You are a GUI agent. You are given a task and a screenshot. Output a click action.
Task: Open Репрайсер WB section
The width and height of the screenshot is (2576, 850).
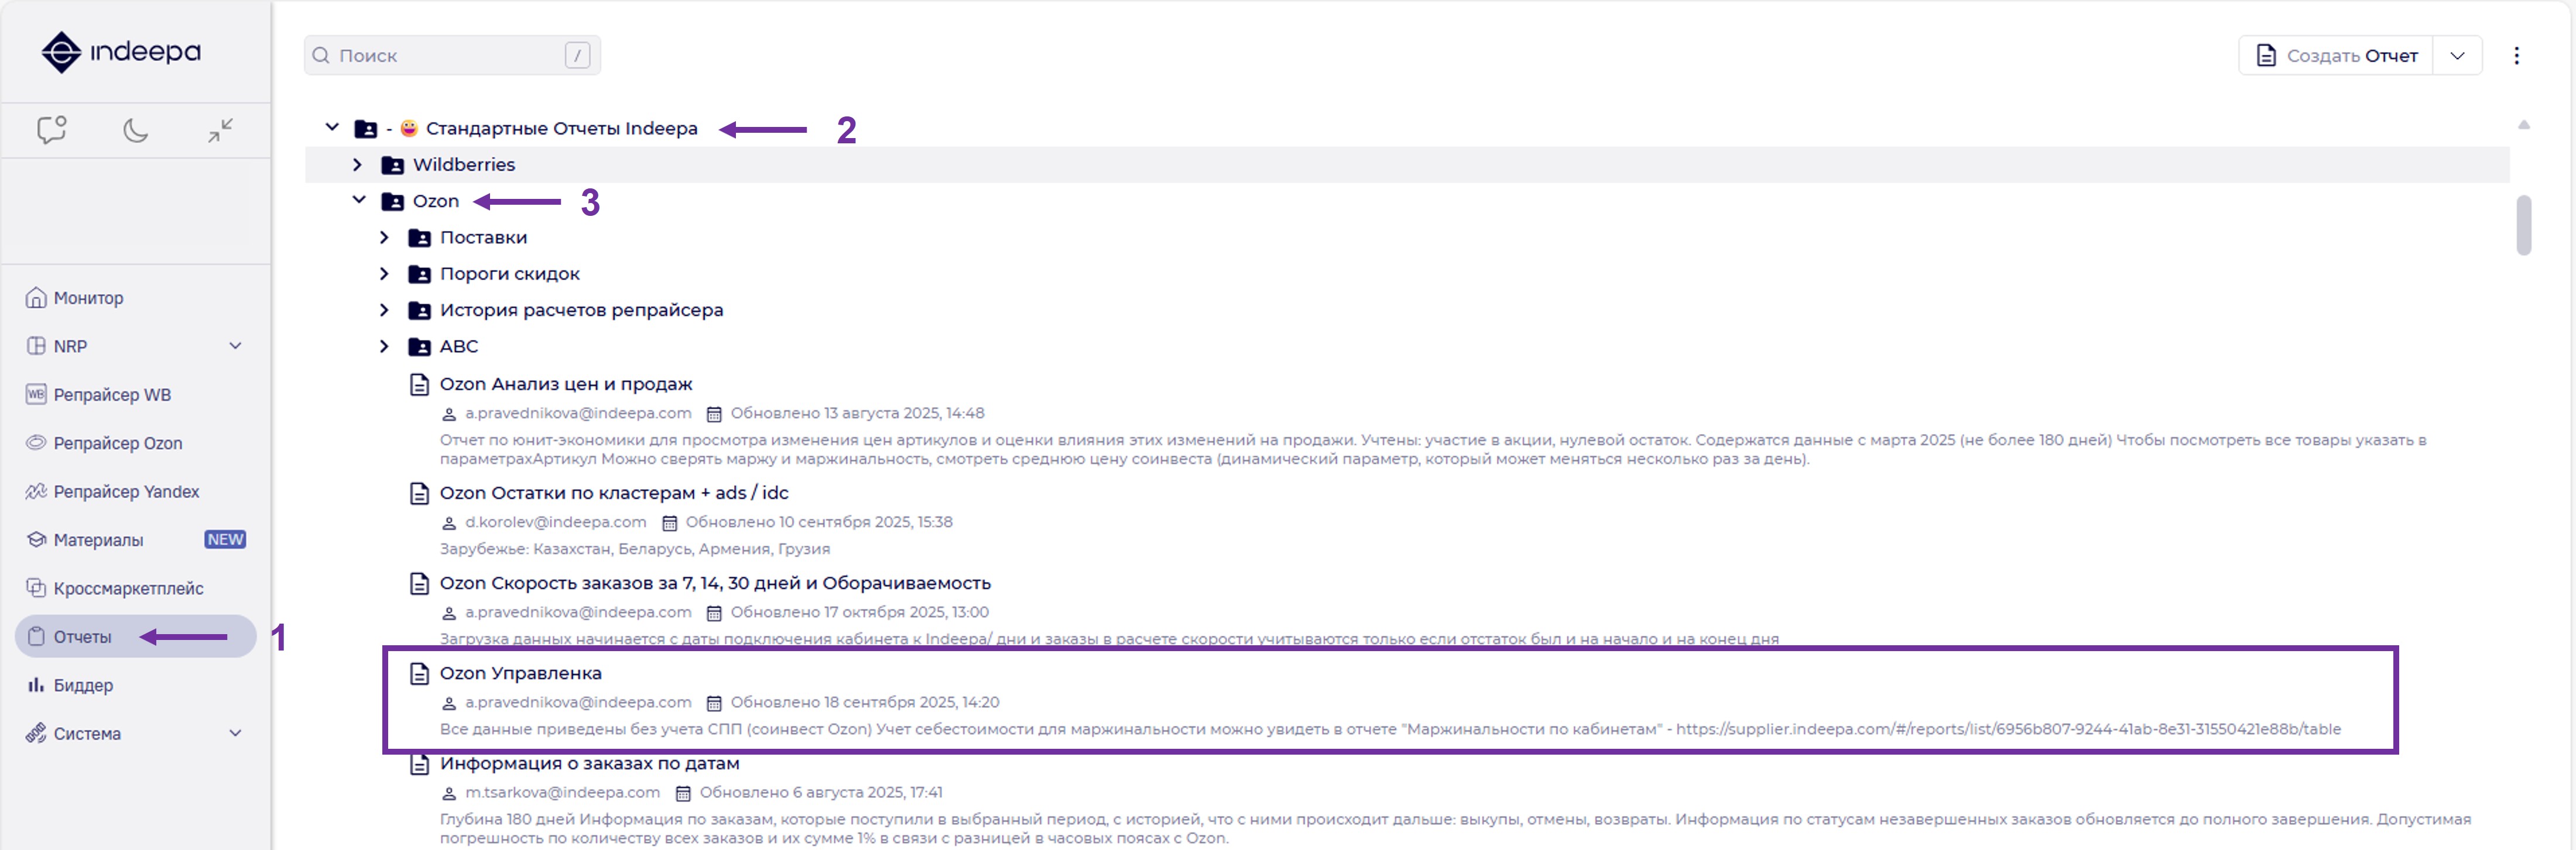(112, 394)
